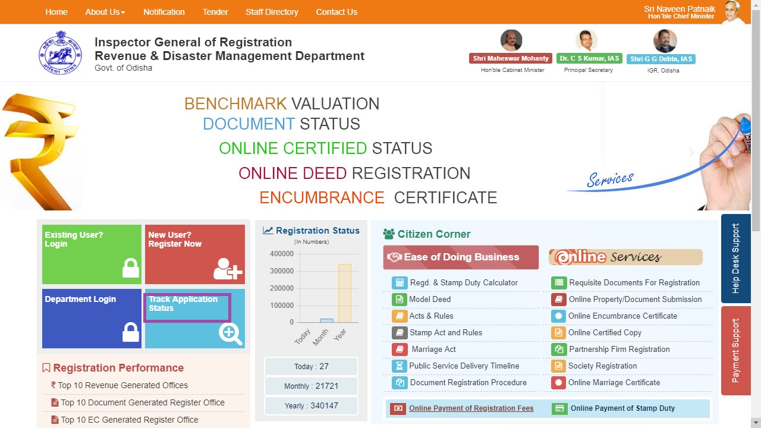
Task: Go to the Contact Us page
Action: click(x=337, y=12)
